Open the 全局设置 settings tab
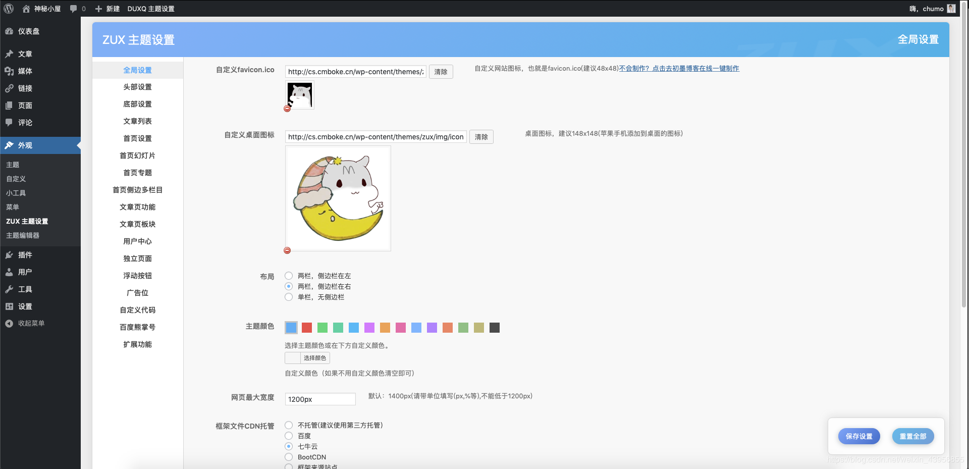Viewport: 969px width, 469px height. tap(138, 70)
